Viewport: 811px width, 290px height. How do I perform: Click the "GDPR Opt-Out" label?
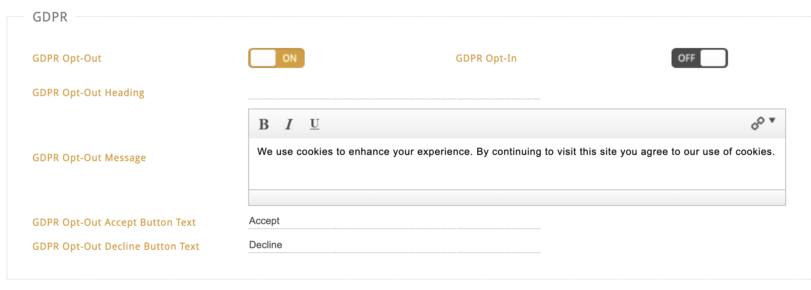coord(67,58)
